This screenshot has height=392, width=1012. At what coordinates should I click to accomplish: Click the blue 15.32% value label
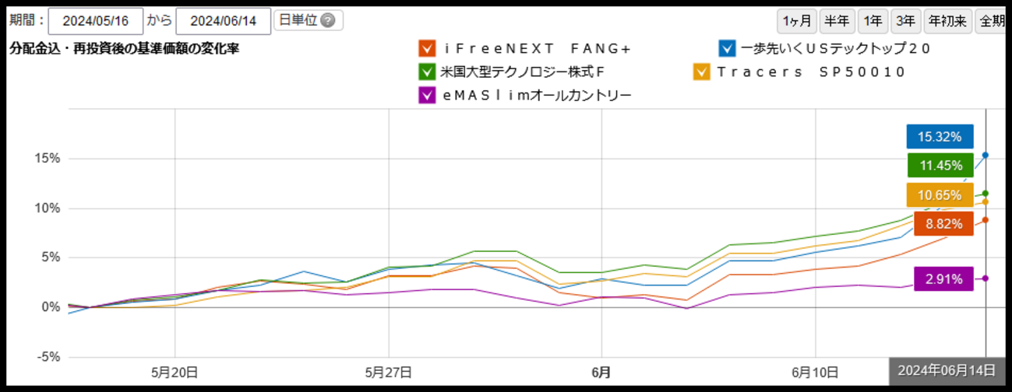940,137
